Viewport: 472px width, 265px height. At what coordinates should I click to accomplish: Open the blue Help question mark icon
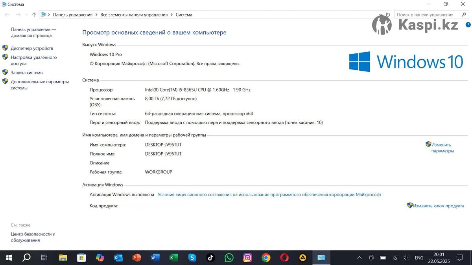468,24
